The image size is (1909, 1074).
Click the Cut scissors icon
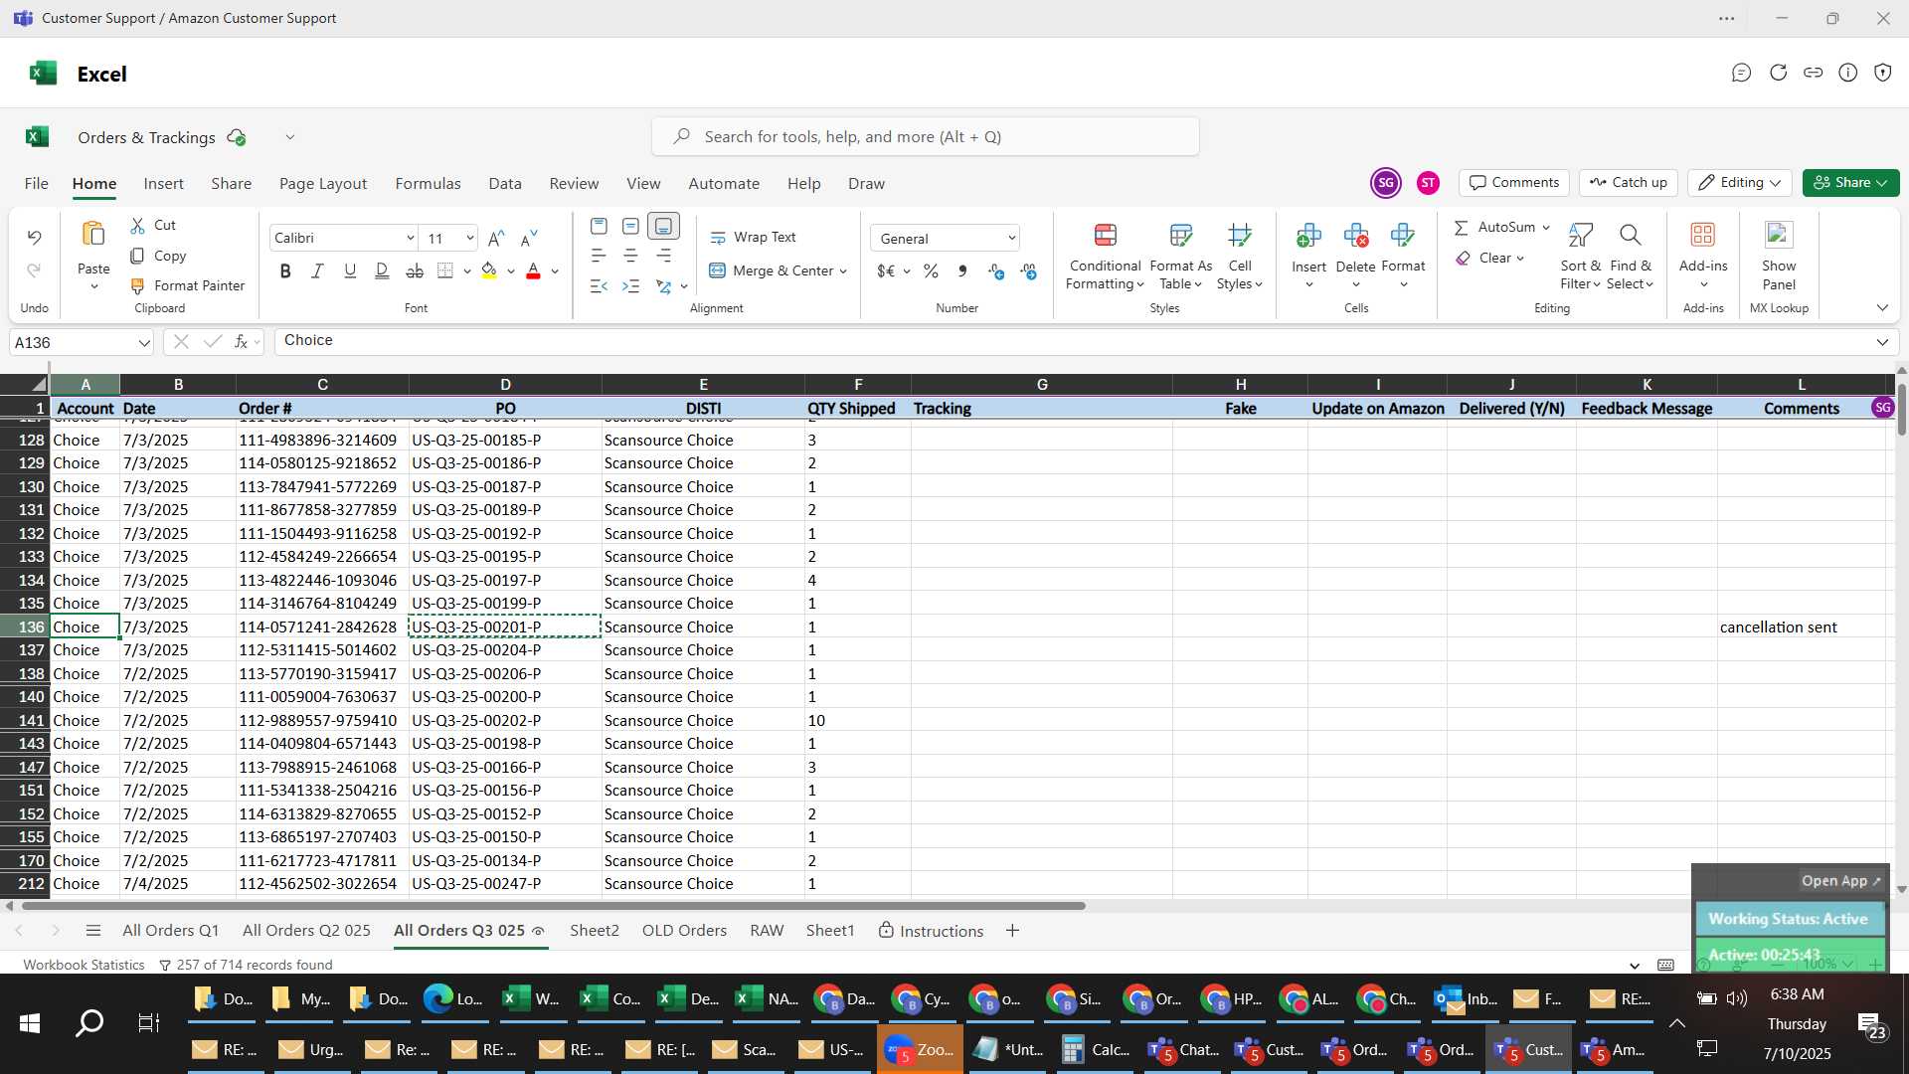point(138,226)
